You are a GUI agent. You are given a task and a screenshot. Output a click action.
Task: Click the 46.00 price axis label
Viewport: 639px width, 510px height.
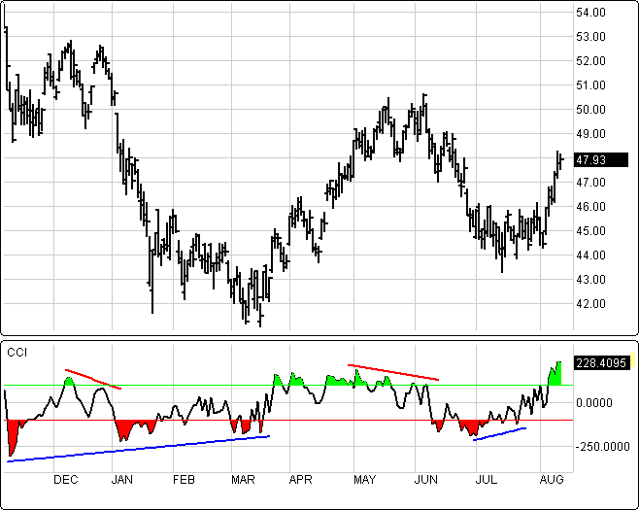coord(590,207)
